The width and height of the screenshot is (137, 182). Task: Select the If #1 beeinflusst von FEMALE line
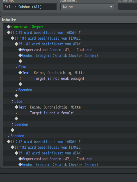[x=70, y=38]
